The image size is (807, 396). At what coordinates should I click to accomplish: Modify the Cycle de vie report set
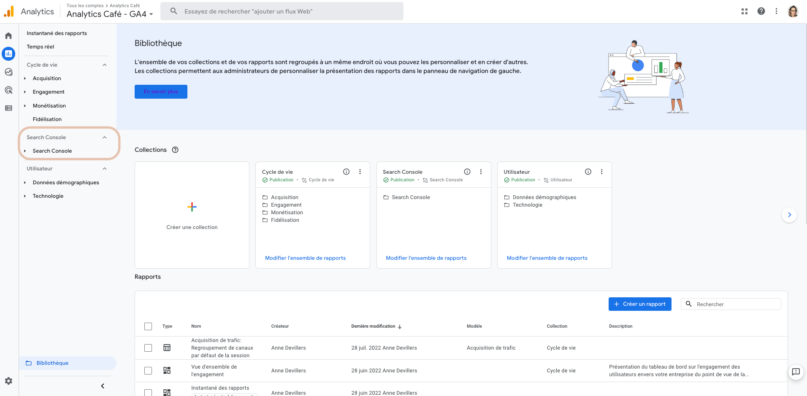(x=305, y=258)
